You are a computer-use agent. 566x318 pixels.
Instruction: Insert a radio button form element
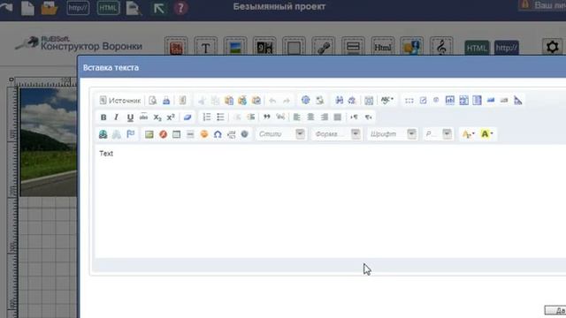point(436,100)
